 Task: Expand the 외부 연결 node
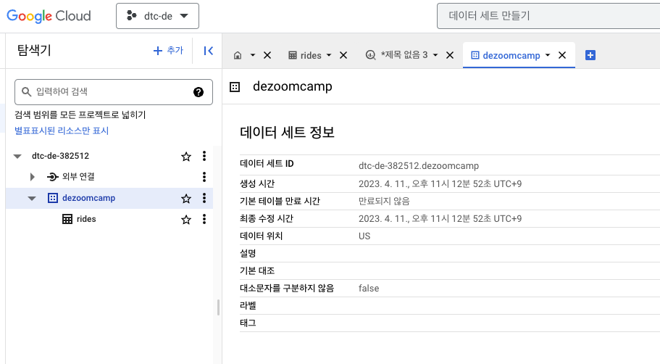[33, 177]
